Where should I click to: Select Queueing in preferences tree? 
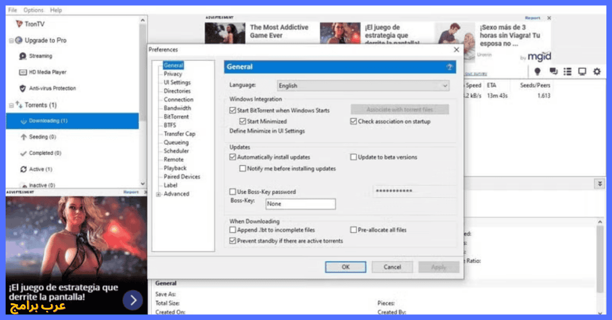point(176,143)
